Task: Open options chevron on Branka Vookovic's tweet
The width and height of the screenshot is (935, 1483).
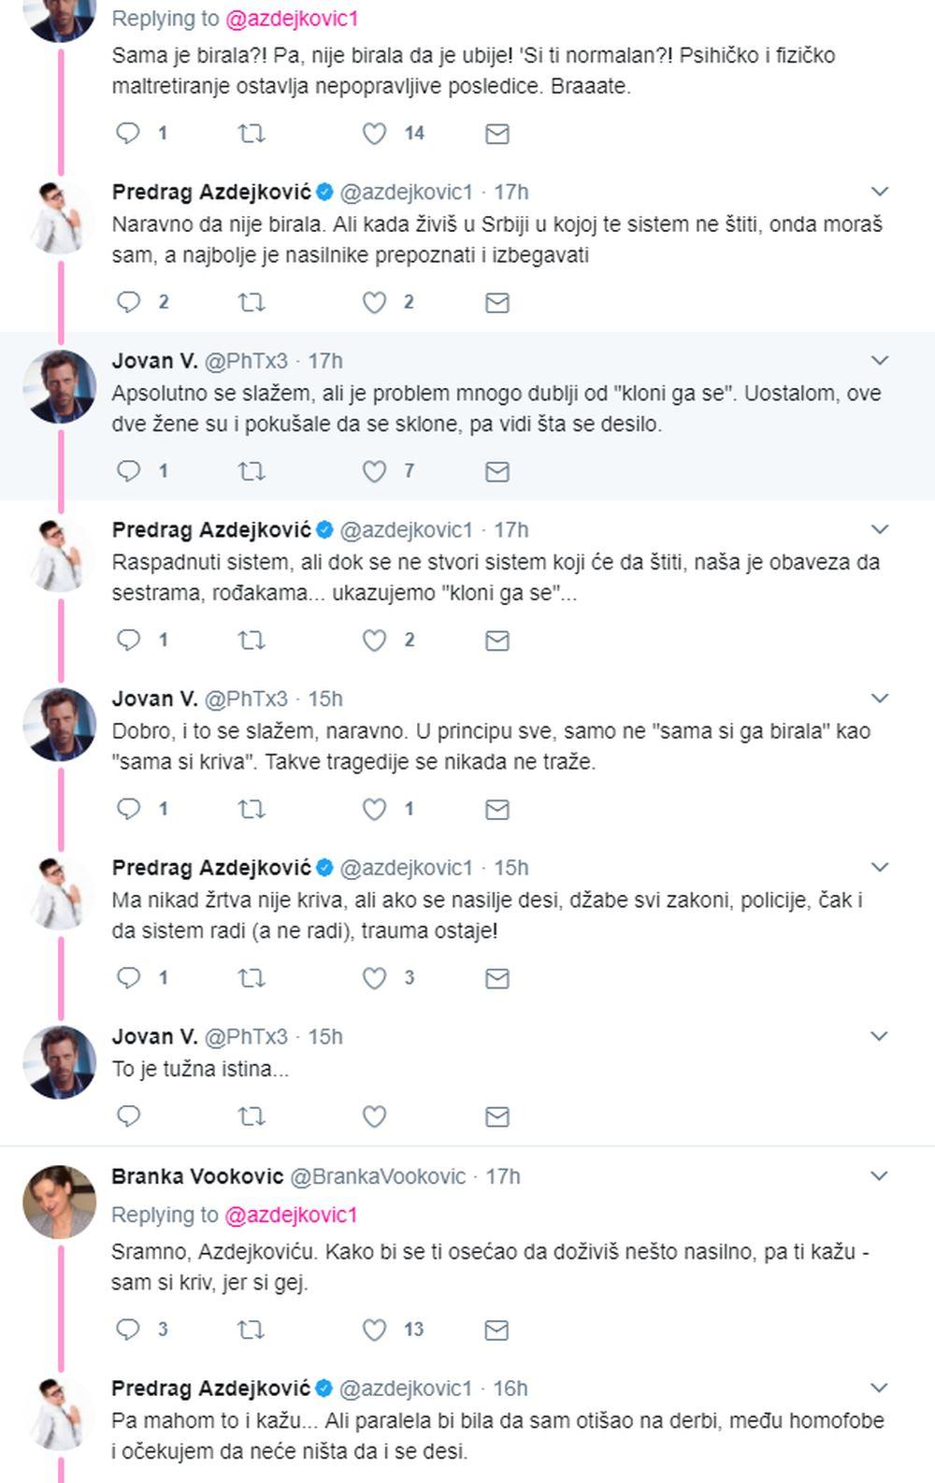Action: pos(879,1175)
